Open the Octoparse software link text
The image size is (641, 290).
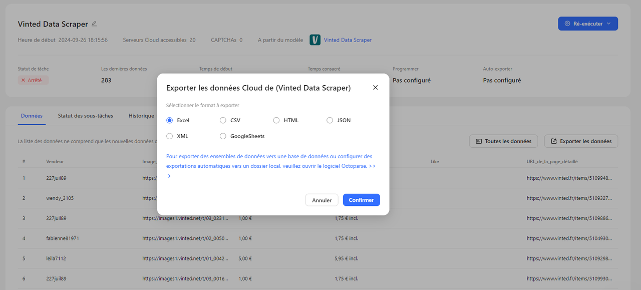(x=271, y=161)
